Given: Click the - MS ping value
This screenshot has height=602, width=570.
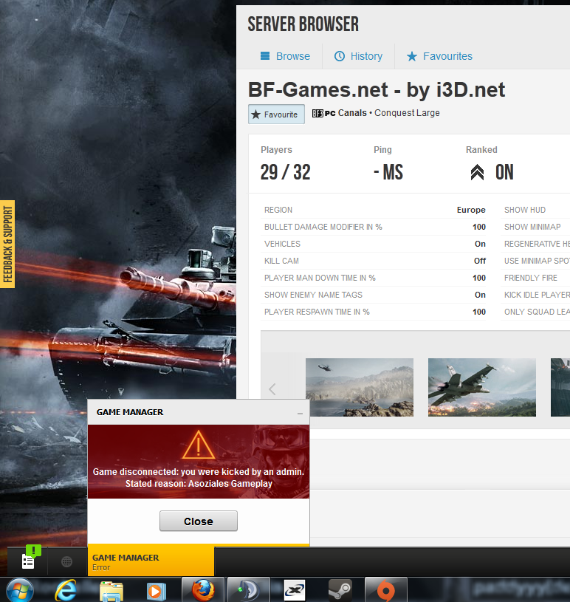Looking at the screenshot, I should click(388, 172).
